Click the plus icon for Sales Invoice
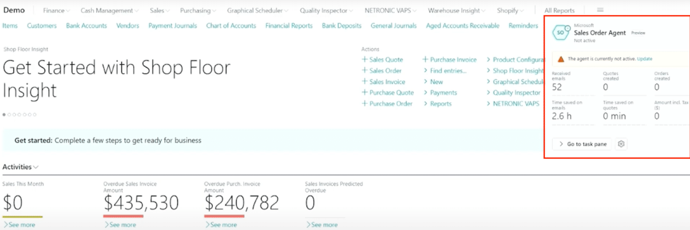690x230 pixels. [365, 82]
